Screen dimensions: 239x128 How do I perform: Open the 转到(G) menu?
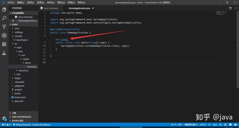point(51,2)
